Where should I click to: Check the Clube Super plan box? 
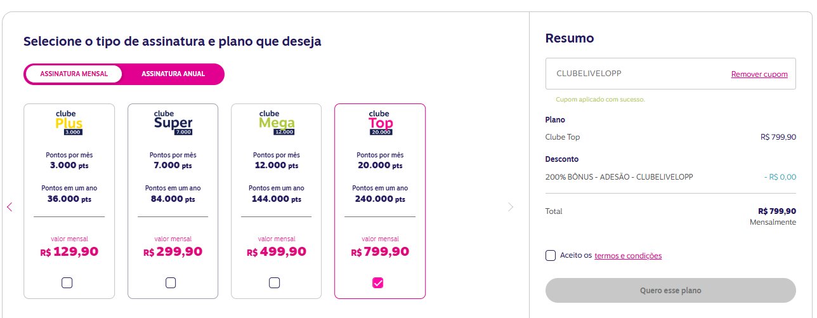171,283
